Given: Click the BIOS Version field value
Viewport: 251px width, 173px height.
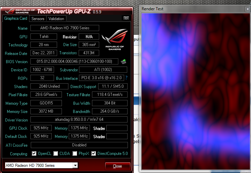Looking at the screenshot, I should click(x=74, y=61).
